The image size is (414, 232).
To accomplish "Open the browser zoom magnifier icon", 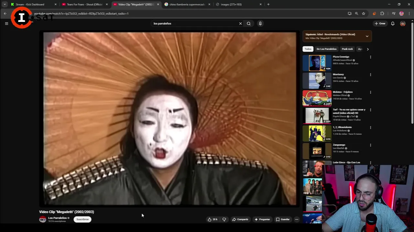I will click(x=356, y=14).
